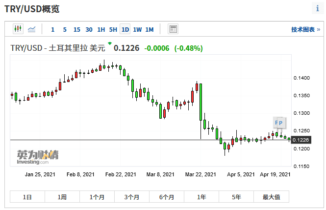The image size is (326, 210).
Task: Choose the 15 minute interval
Action: 76,30
